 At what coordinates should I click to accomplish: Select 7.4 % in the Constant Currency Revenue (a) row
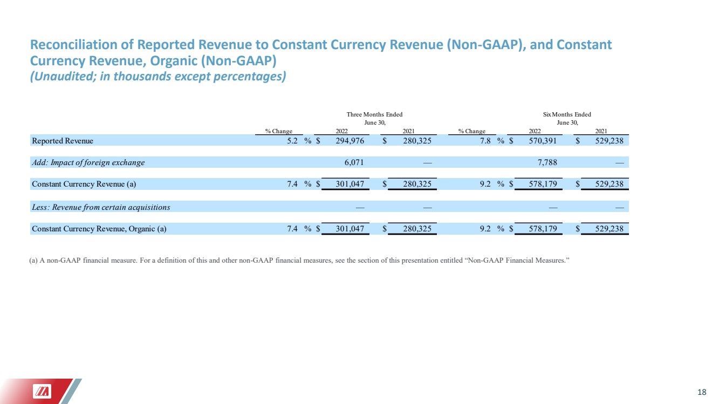click(x=293, y=184)
